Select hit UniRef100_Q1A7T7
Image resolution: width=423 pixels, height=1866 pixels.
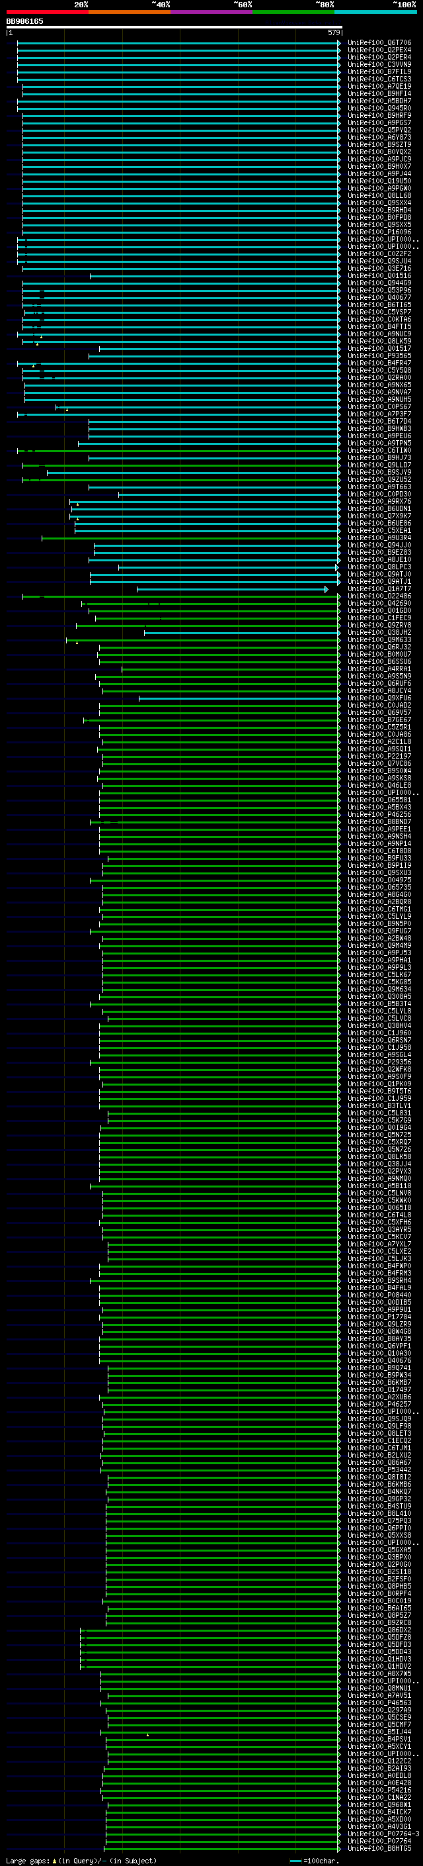coord(379,589)
